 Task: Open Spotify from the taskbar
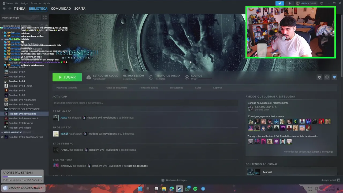[x=195, y=189]
